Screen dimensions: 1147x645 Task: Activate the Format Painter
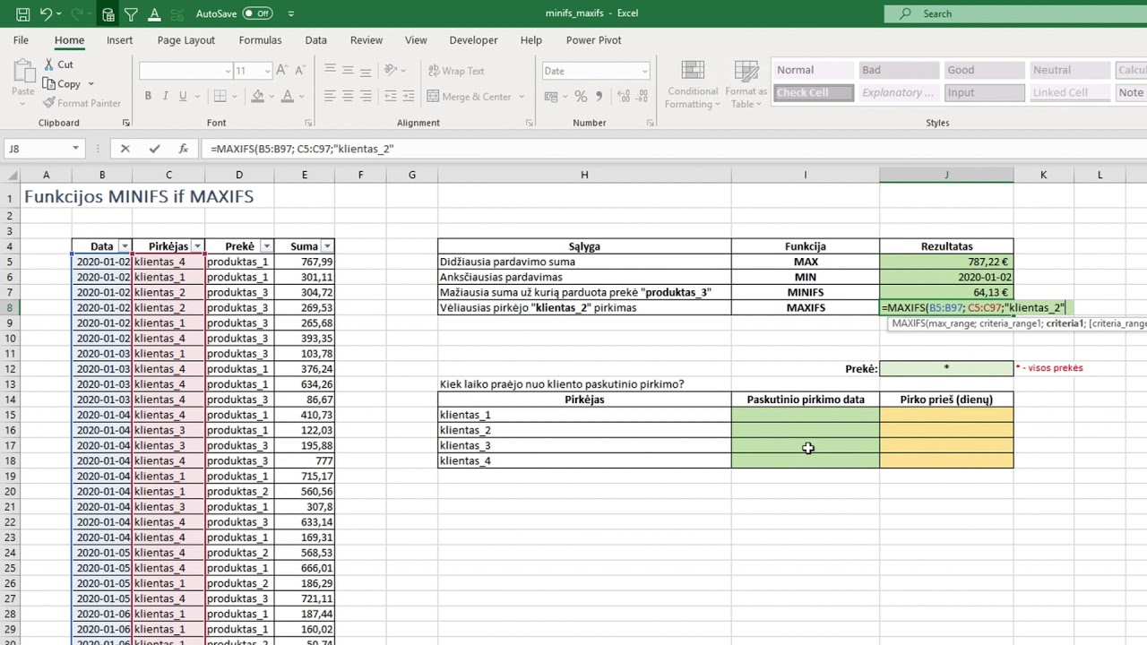point(82,103)
